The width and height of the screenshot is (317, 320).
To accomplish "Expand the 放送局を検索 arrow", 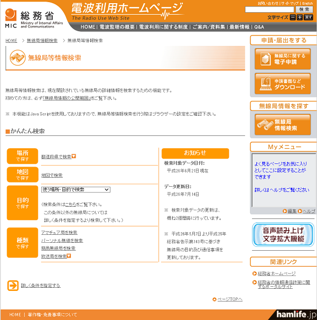I will point(70,256).
